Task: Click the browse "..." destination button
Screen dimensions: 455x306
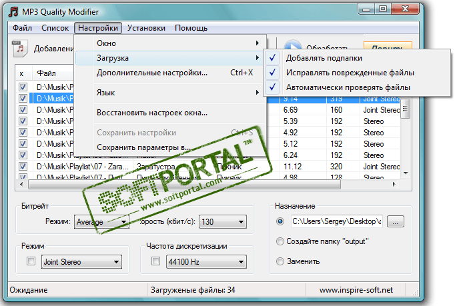Action: point(395,221)
